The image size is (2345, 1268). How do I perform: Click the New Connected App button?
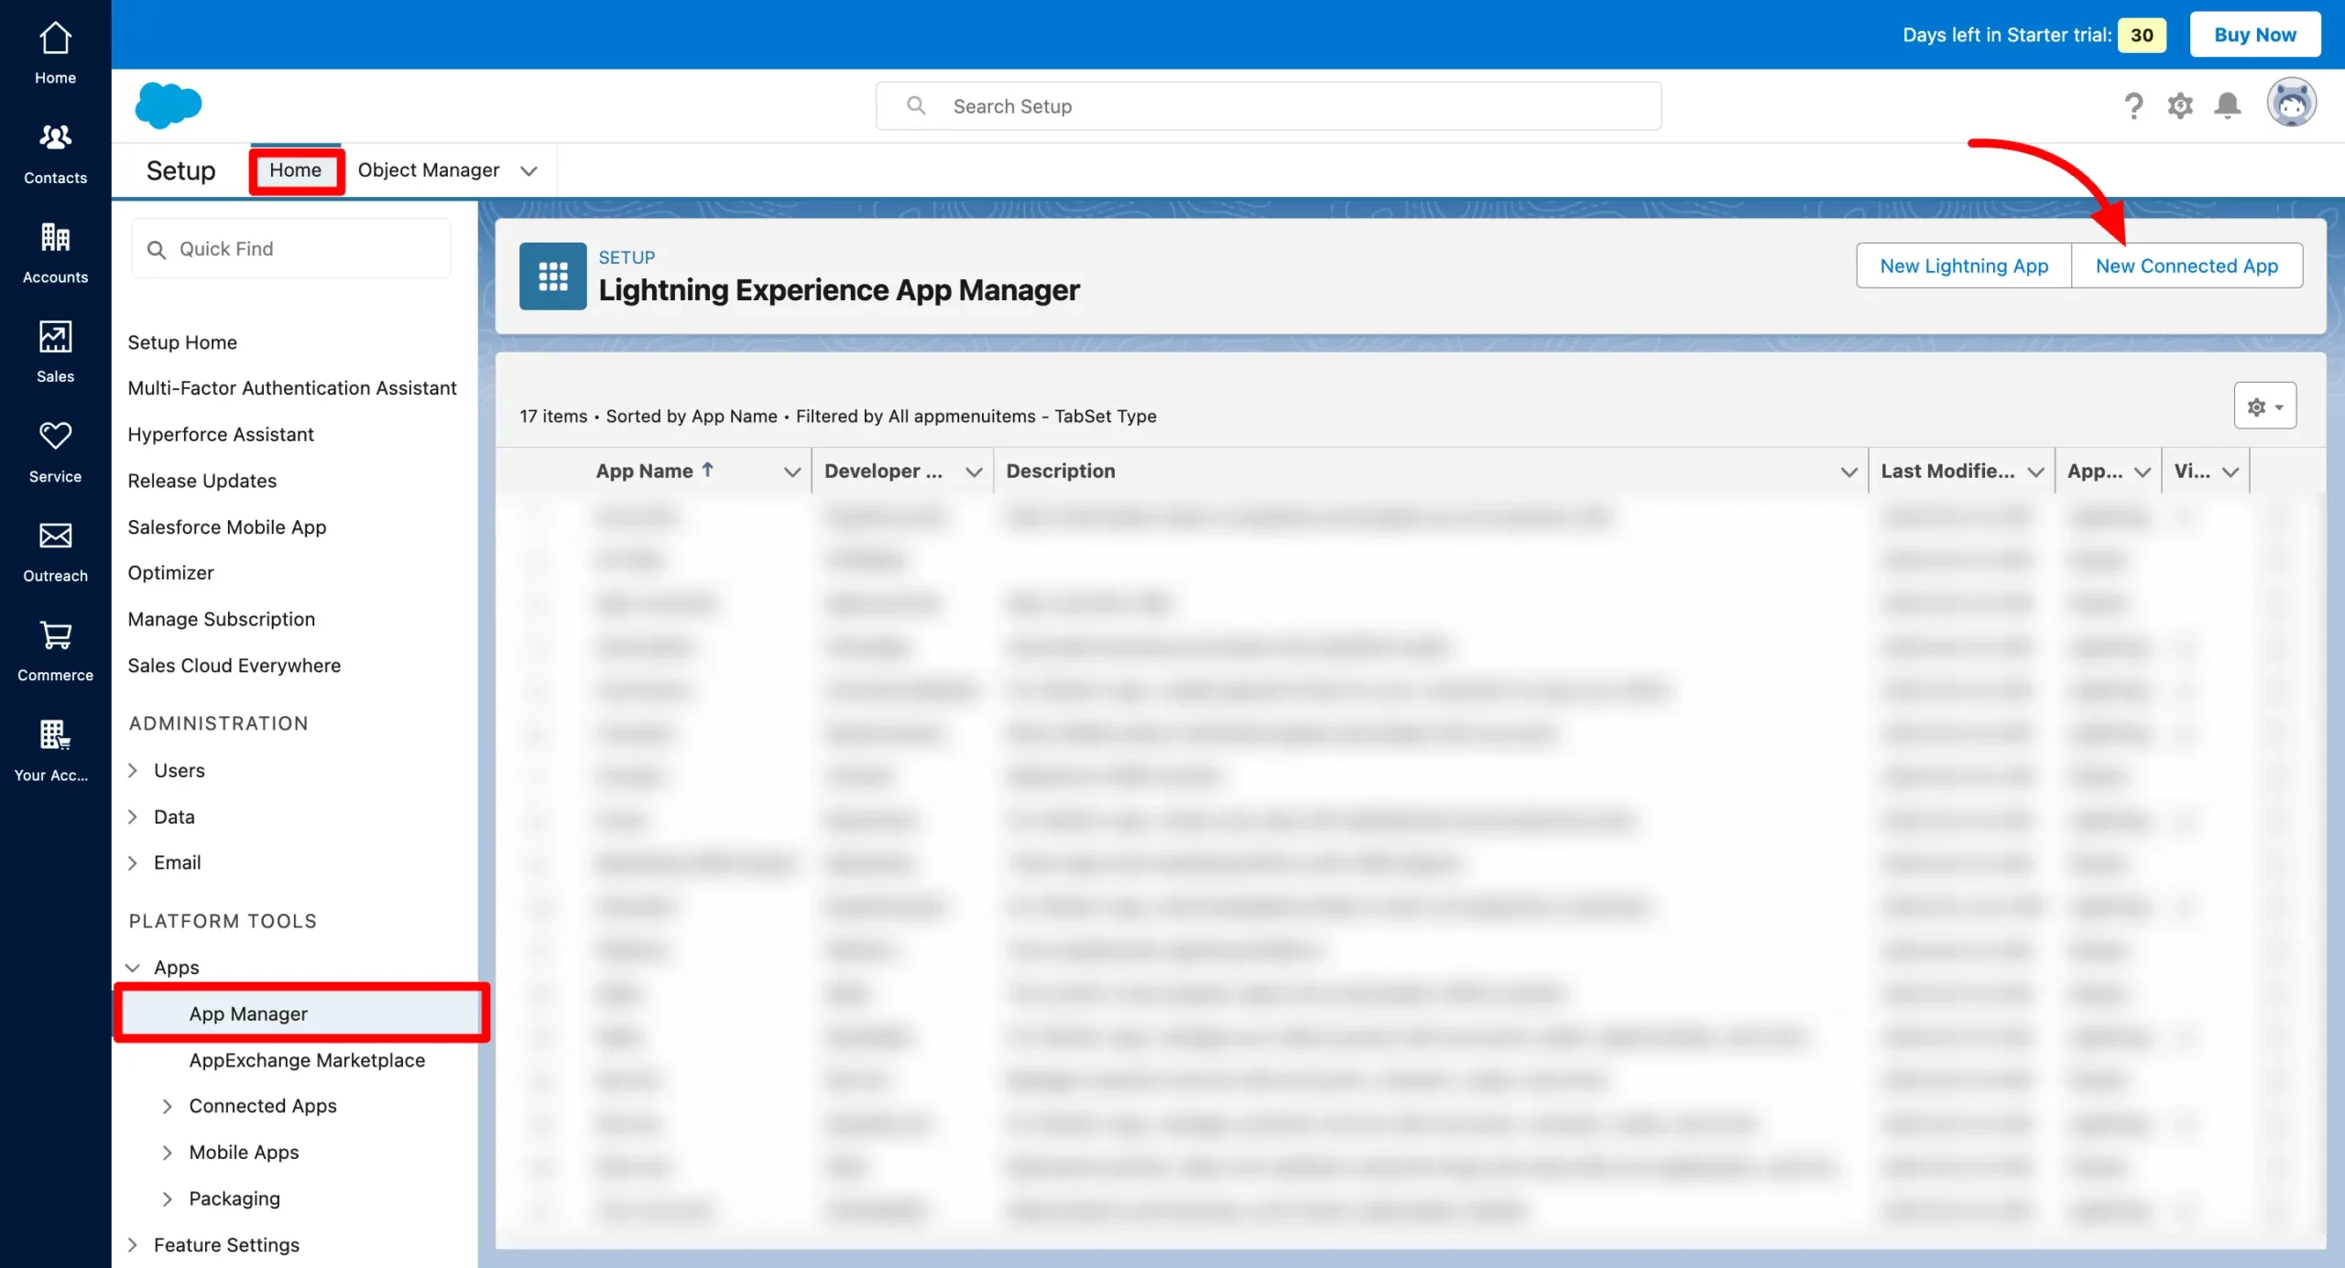click(2187, 266)
